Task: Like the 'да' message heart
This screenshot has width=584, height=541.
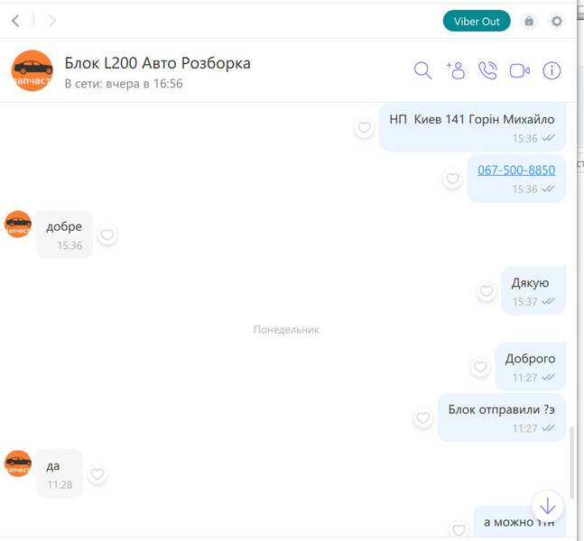Action: [x=97, y=474]
